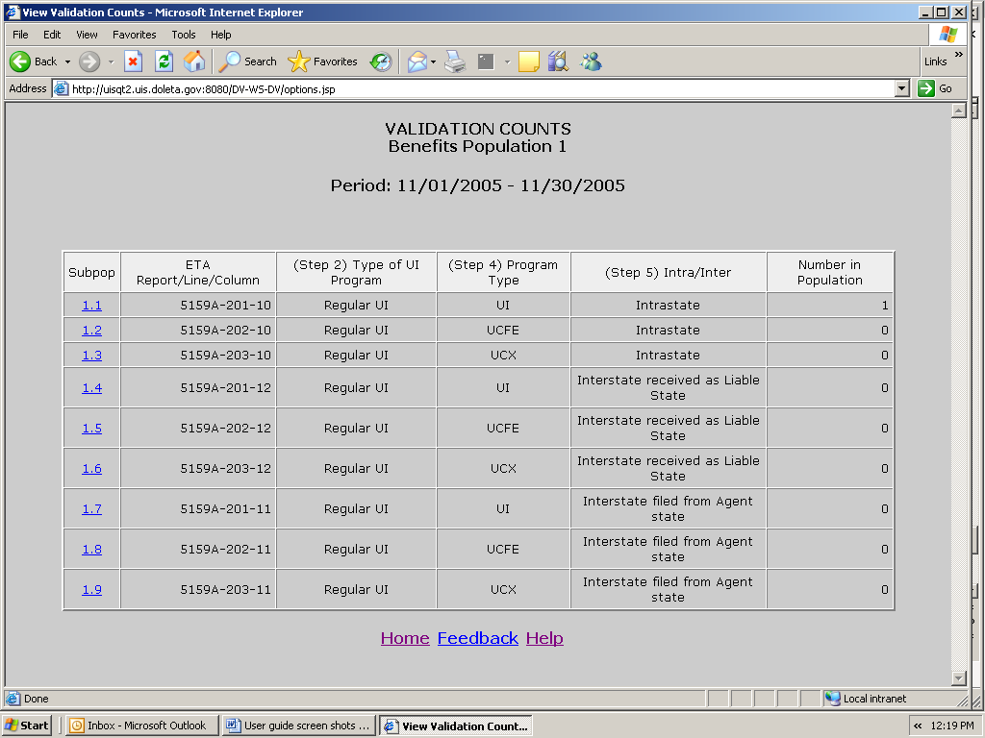
Task: Click the Windows Start button
Action: click(x=26, y=726)
